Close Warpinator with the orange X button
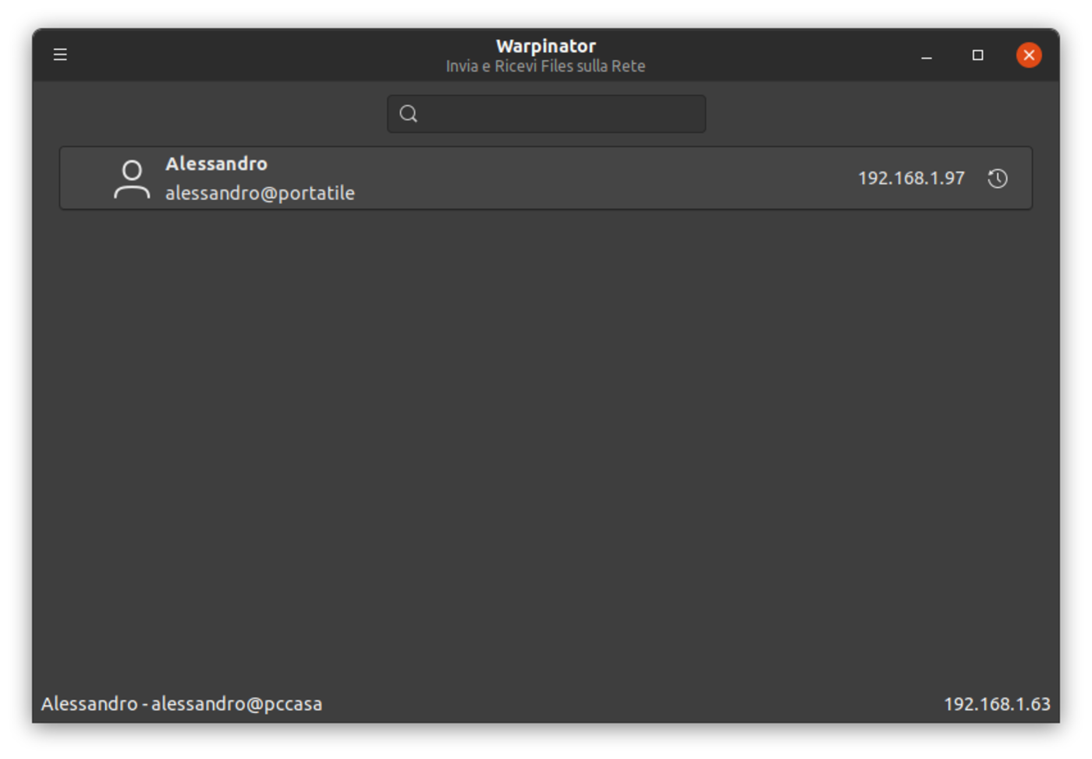 coord(1029,55)
